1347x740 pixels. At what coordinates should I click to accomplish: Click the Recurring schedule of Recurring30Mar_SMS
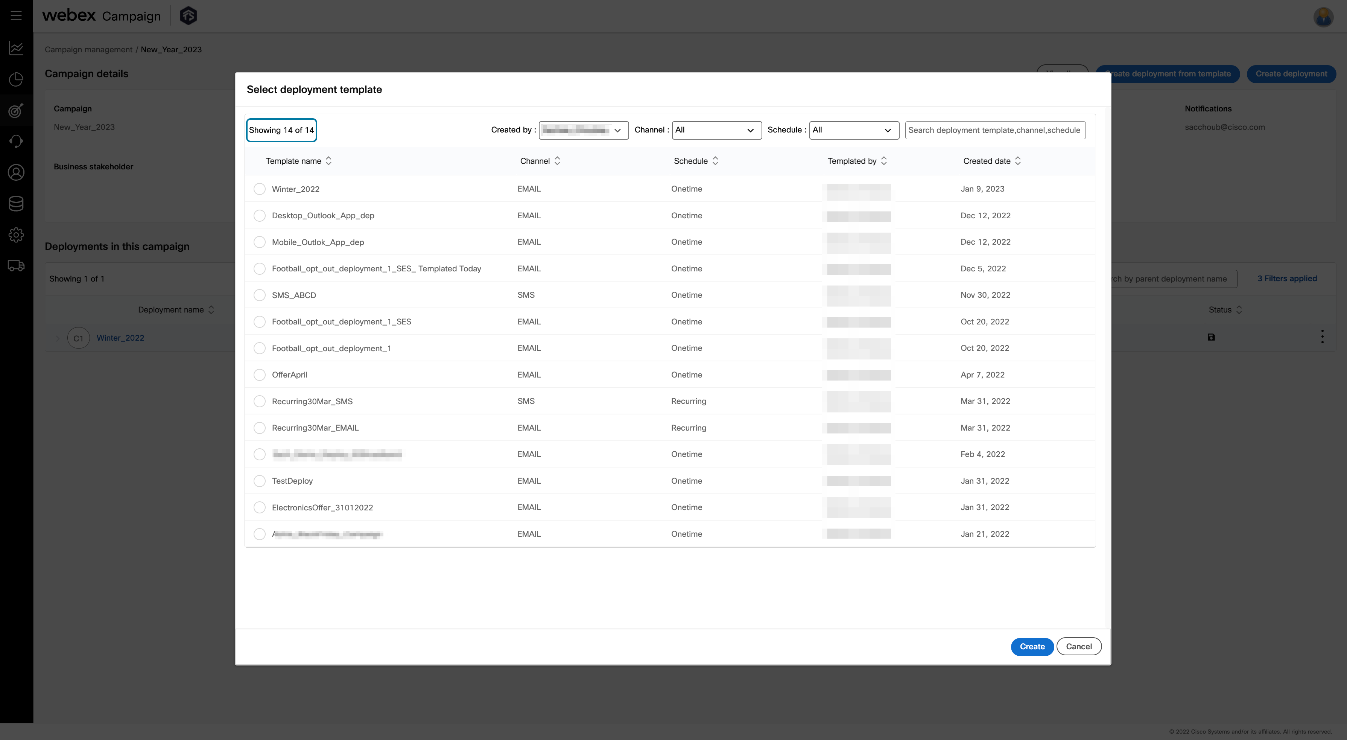point(688,401)
